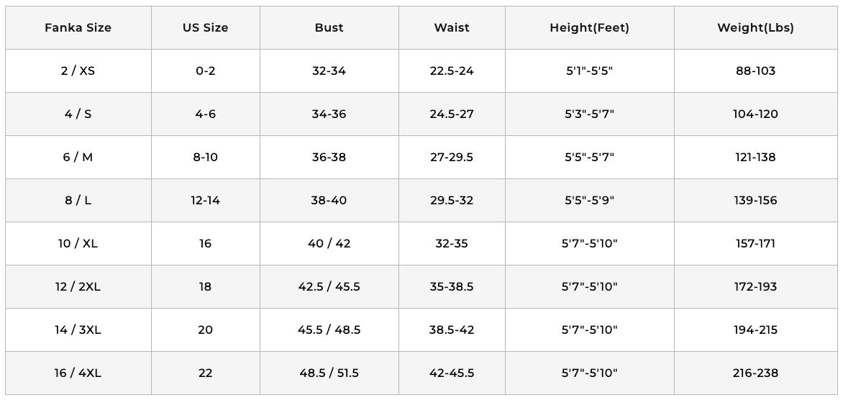Click the weight value 216-238

click(x=755, y=373)
